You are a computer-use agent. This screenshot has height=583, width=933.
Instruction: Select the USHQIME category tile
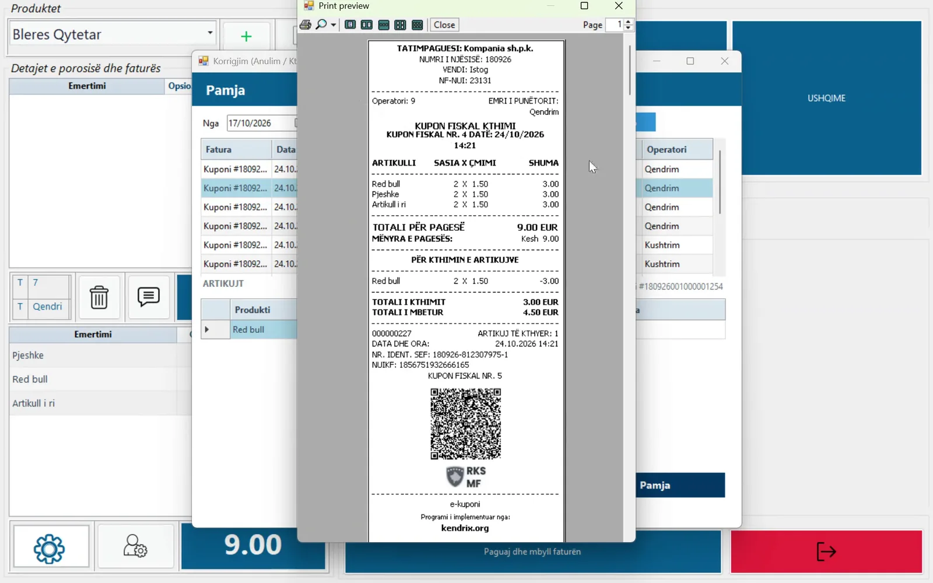tap(826, 98)
